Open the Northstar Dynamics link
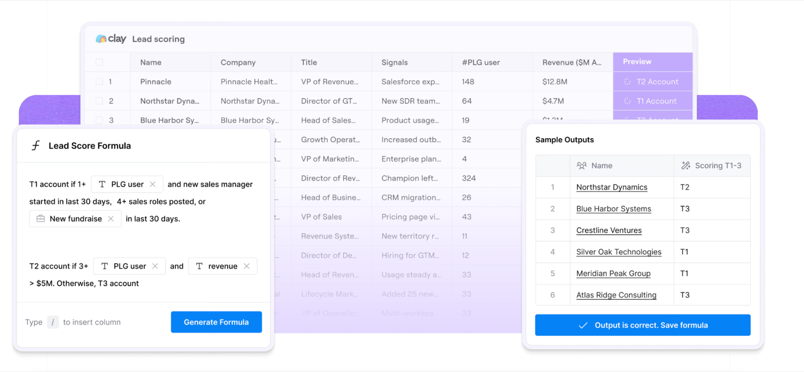804x372 pixels. pyautogui.click(x=612, y=187)
